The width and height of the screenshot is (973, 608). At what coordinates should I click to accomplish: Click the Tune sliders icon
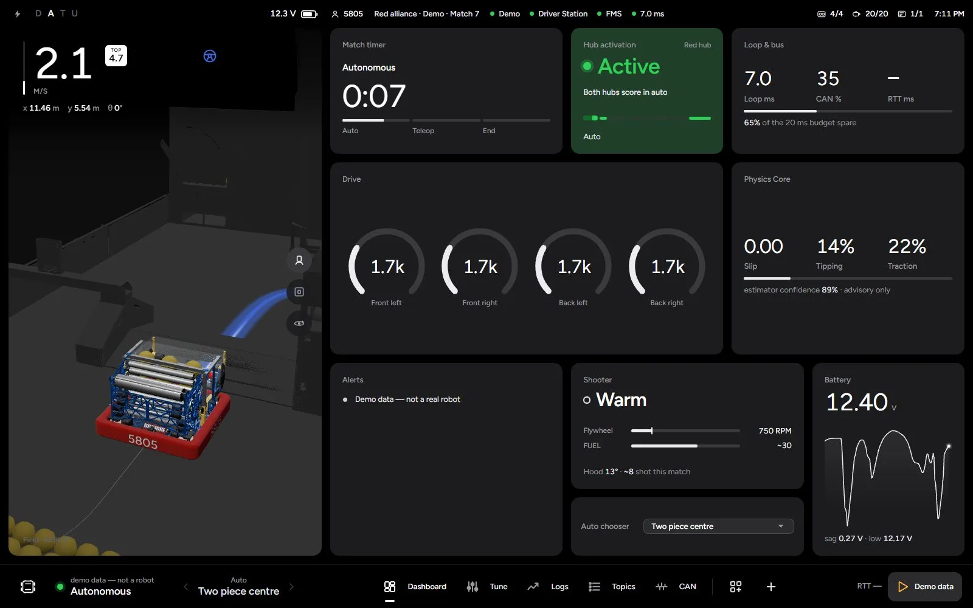[473, 587]
